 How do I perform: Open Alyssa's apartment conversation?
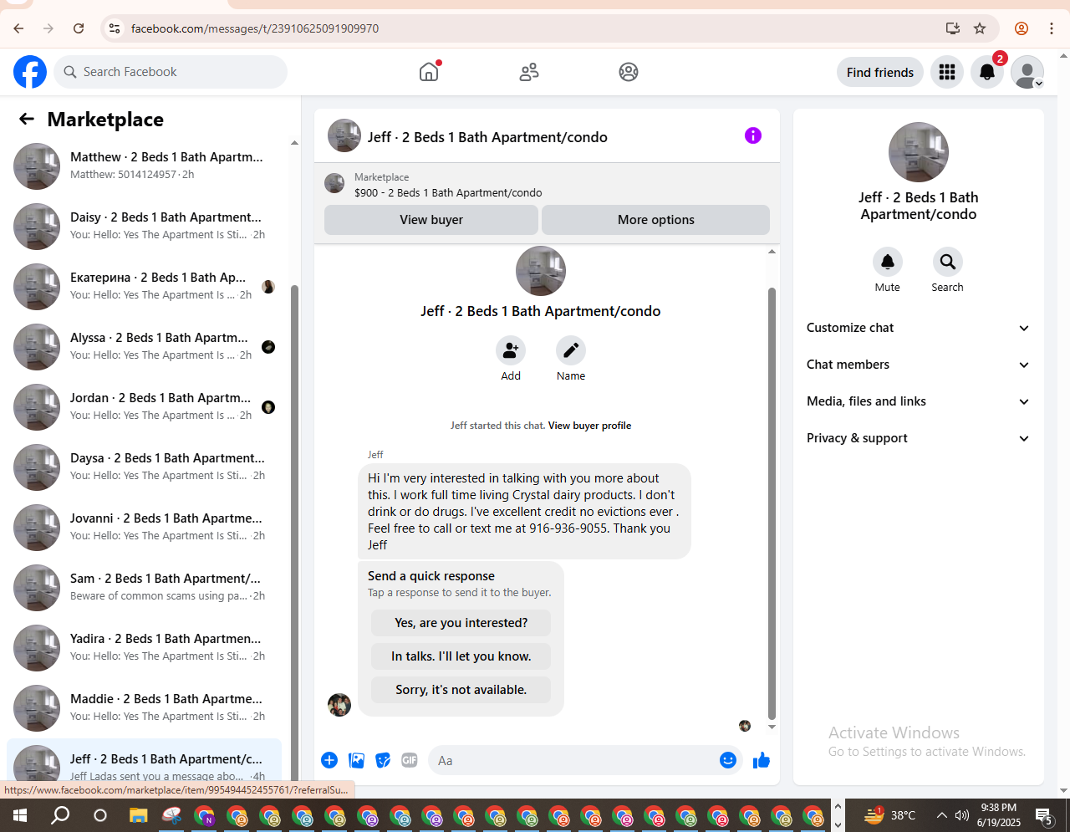tap(144, 346)
